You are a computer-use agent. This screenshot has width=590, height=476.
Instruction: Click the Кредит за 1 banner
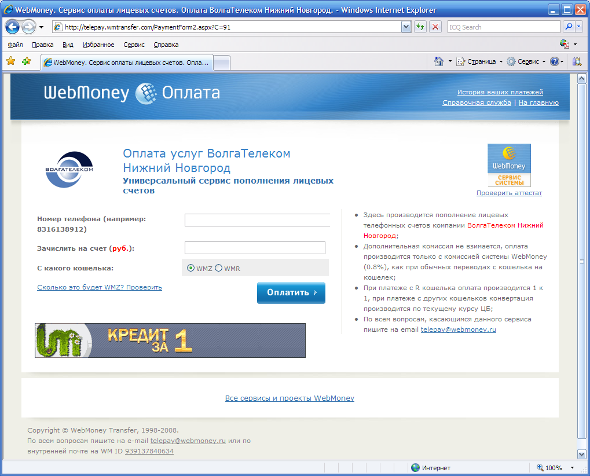pyautogui.click(x=170, y=340)
